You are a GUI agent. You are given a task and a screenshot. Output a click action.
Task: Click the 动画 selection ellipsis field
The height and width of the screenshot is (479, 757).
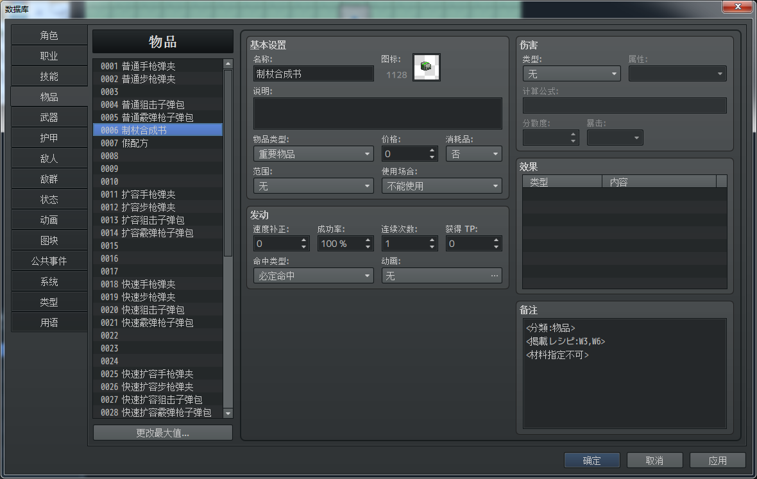tap(442, 276)
